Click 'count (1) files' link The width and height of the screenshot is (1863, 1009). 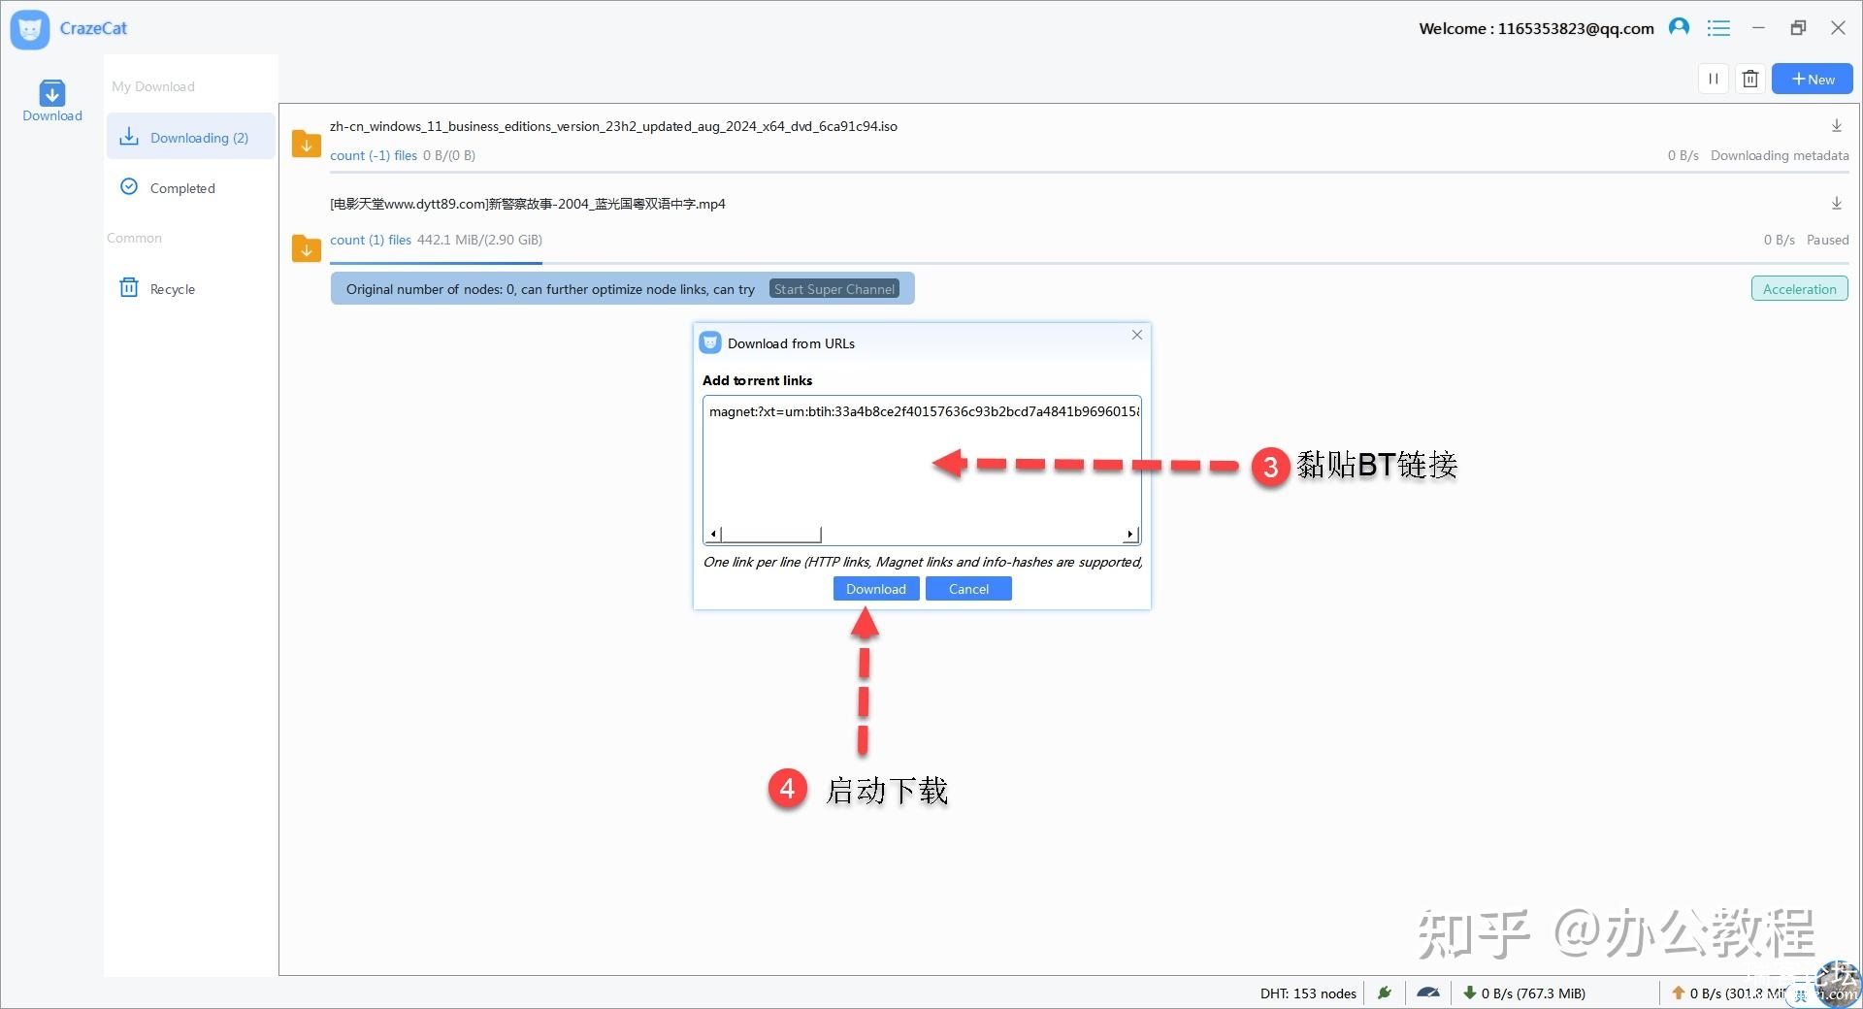(x=371, y=240)
